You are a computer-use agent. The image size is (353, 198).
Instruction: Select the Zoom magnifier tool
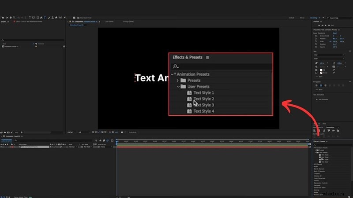(x=14, y=18)
